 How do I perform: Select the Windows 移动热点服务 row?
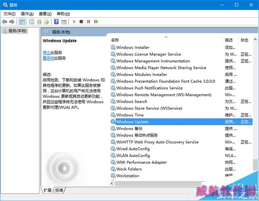coord(181,135)
